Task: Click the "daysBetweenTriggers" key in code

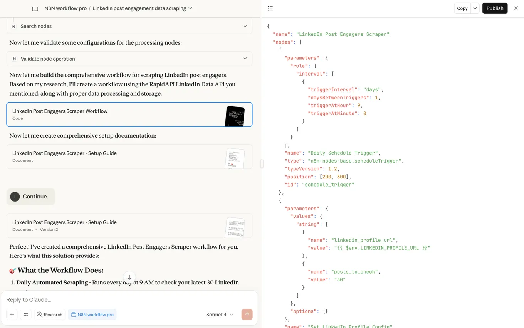Action: tap(338, 98)
